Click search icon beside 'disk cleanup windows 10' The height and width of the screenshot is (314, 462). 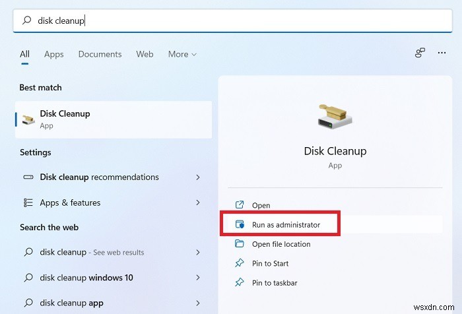[28, 278]
